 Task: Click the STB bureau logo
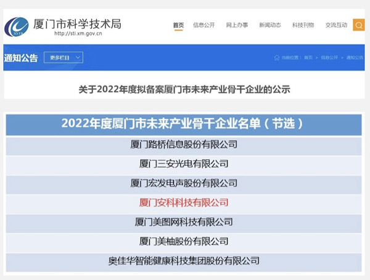pyautogui.click(x=16, y=26)
